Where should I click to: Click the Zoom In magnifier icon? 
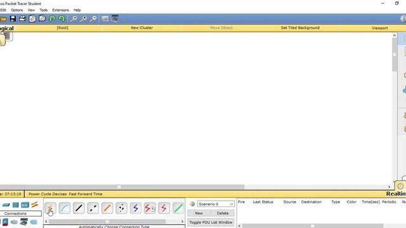point(74,18)
